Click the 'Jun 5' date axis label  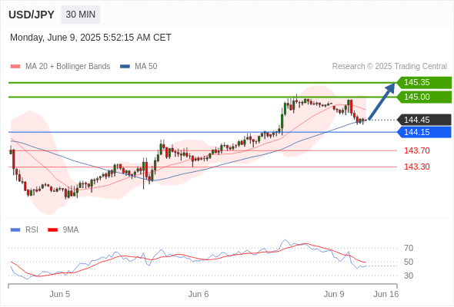pos(60,294)
